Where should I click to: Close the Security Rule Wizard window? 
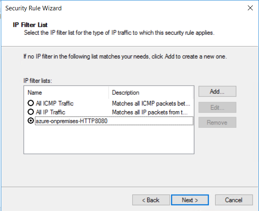tap(250, 8)
